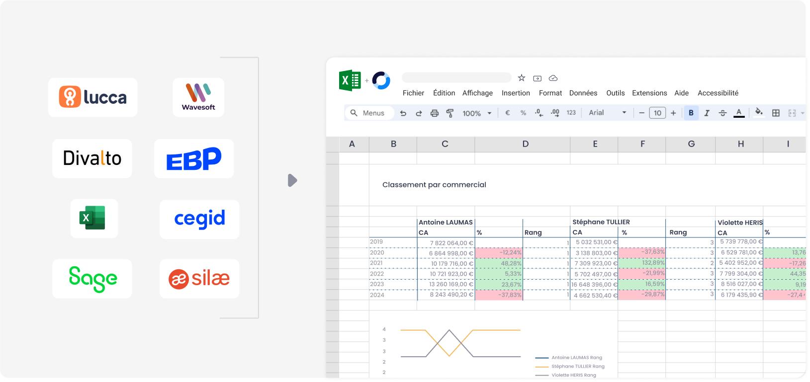Image resolution: width=810 pixels, height=382 pixels.
Task: Open the Édition menu
Action: pos(444,93)
